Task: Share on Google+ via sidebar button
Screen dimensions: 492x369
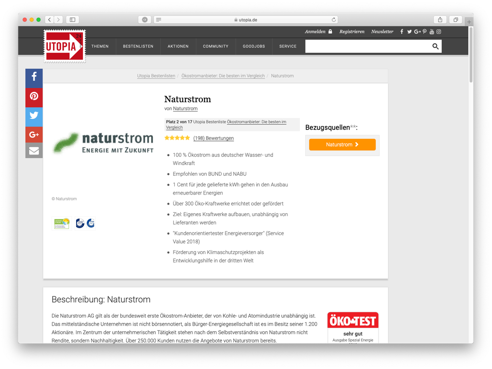Action: click(34, 135)
